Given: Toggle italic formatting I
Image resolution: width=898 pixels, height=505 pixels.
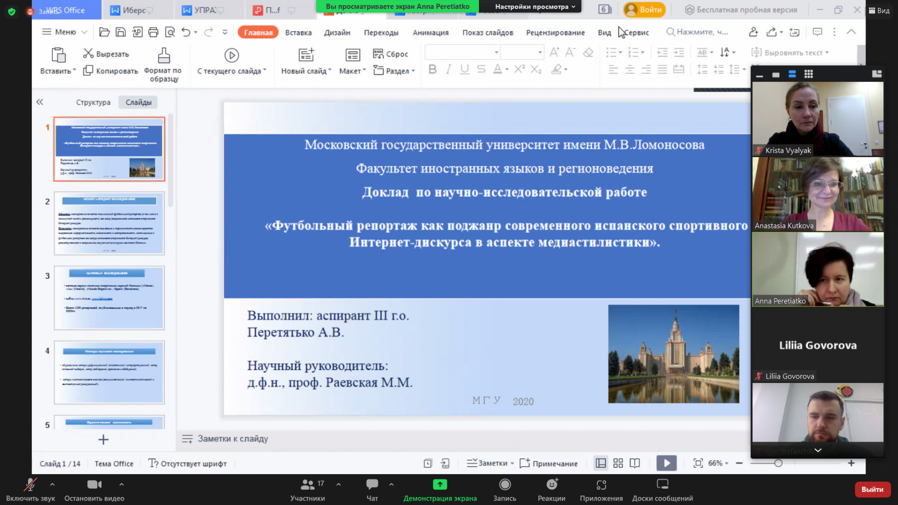Looking at the screenshot, I should point(449,69).
